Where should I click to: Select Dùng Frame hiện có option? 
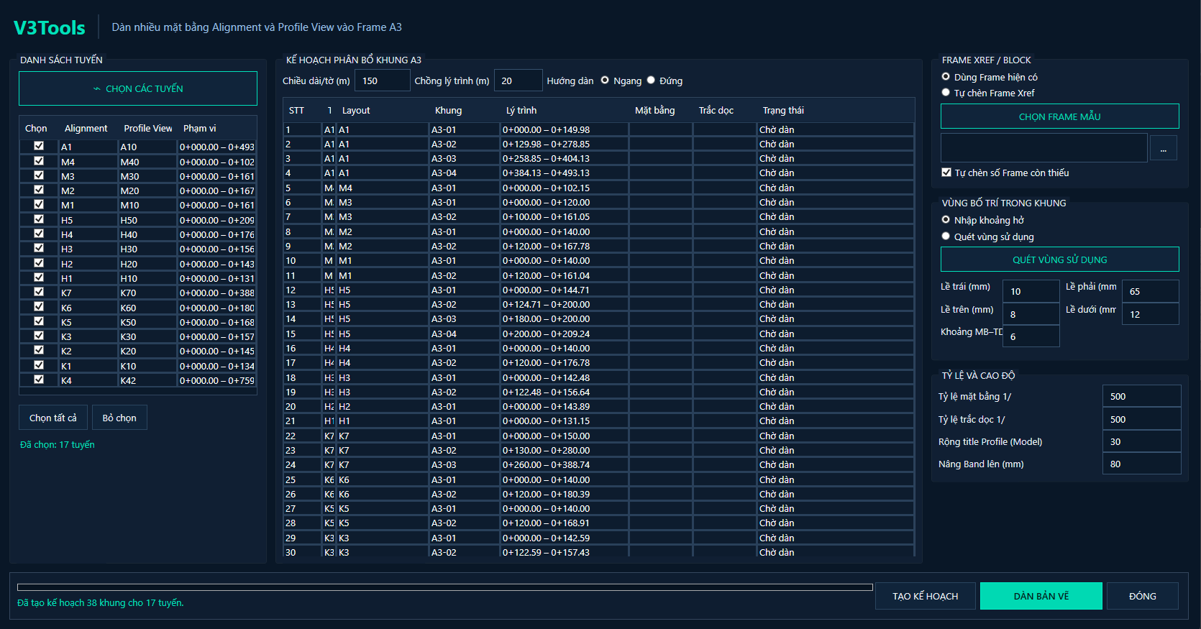pyautogui.click(x=946, y=76)
